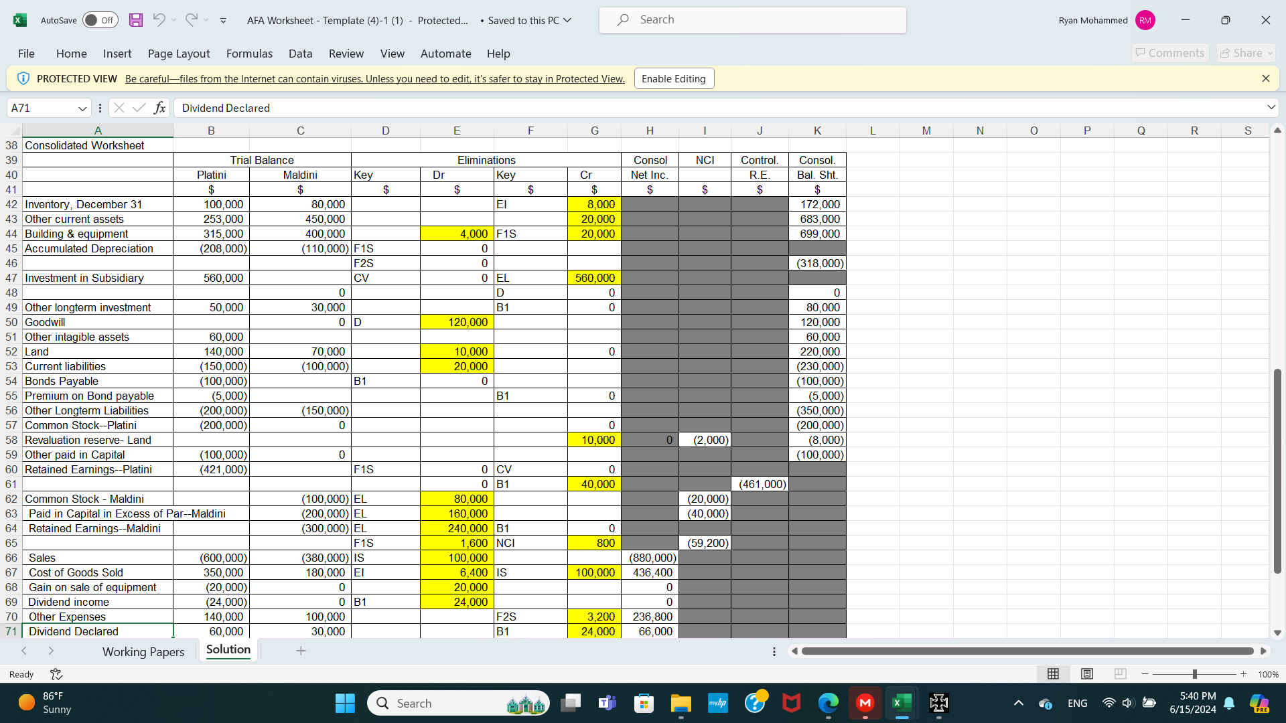Switch to Working Papers sheet tab
The height and width of the screenshot is (723, 1286).
click(x=143, y=651)
